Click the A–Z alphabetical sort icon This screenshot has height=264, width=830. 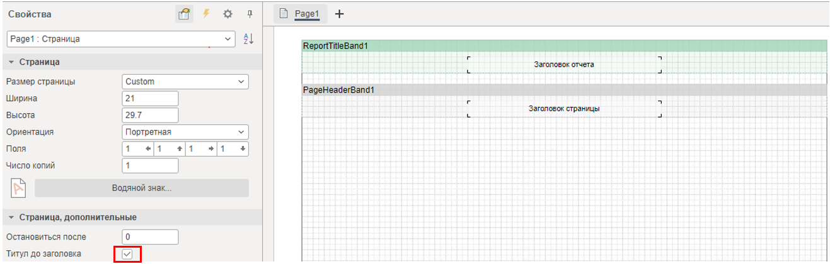coord(248,39)
